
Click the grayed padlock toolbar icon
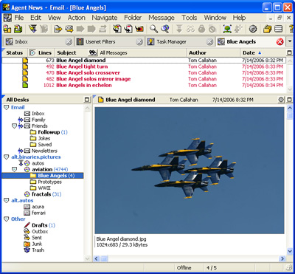pyautogui.click(x=201, y=29)
